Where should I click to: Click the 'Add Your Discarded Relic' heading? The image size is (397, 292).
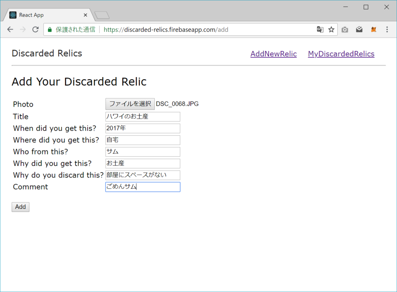coord(79,81)
